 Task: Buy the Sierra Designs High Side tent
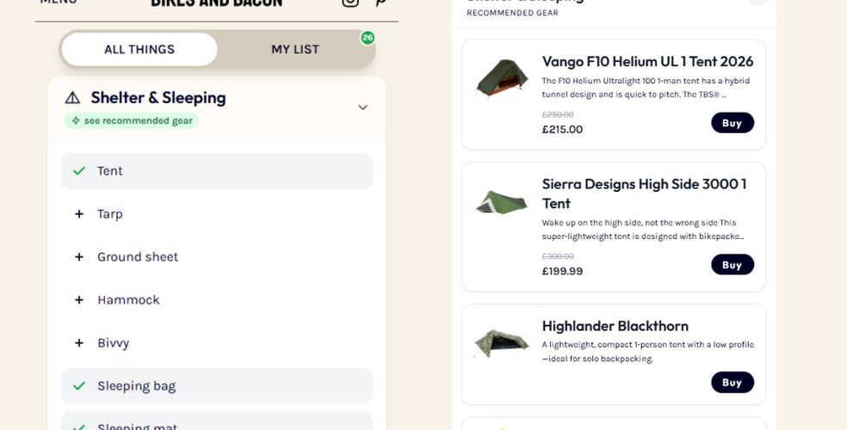(732, 265)
